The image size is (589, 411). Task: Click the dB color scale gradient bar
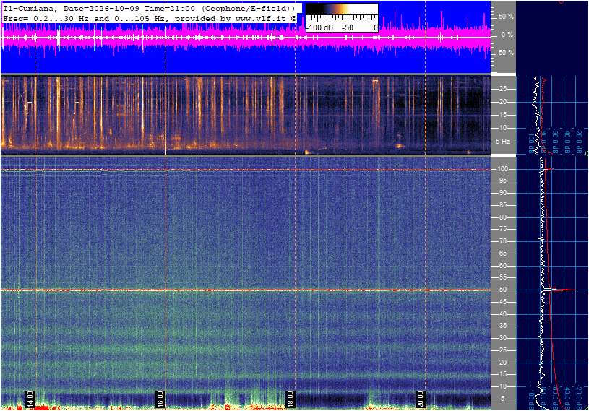coord(341,9)
